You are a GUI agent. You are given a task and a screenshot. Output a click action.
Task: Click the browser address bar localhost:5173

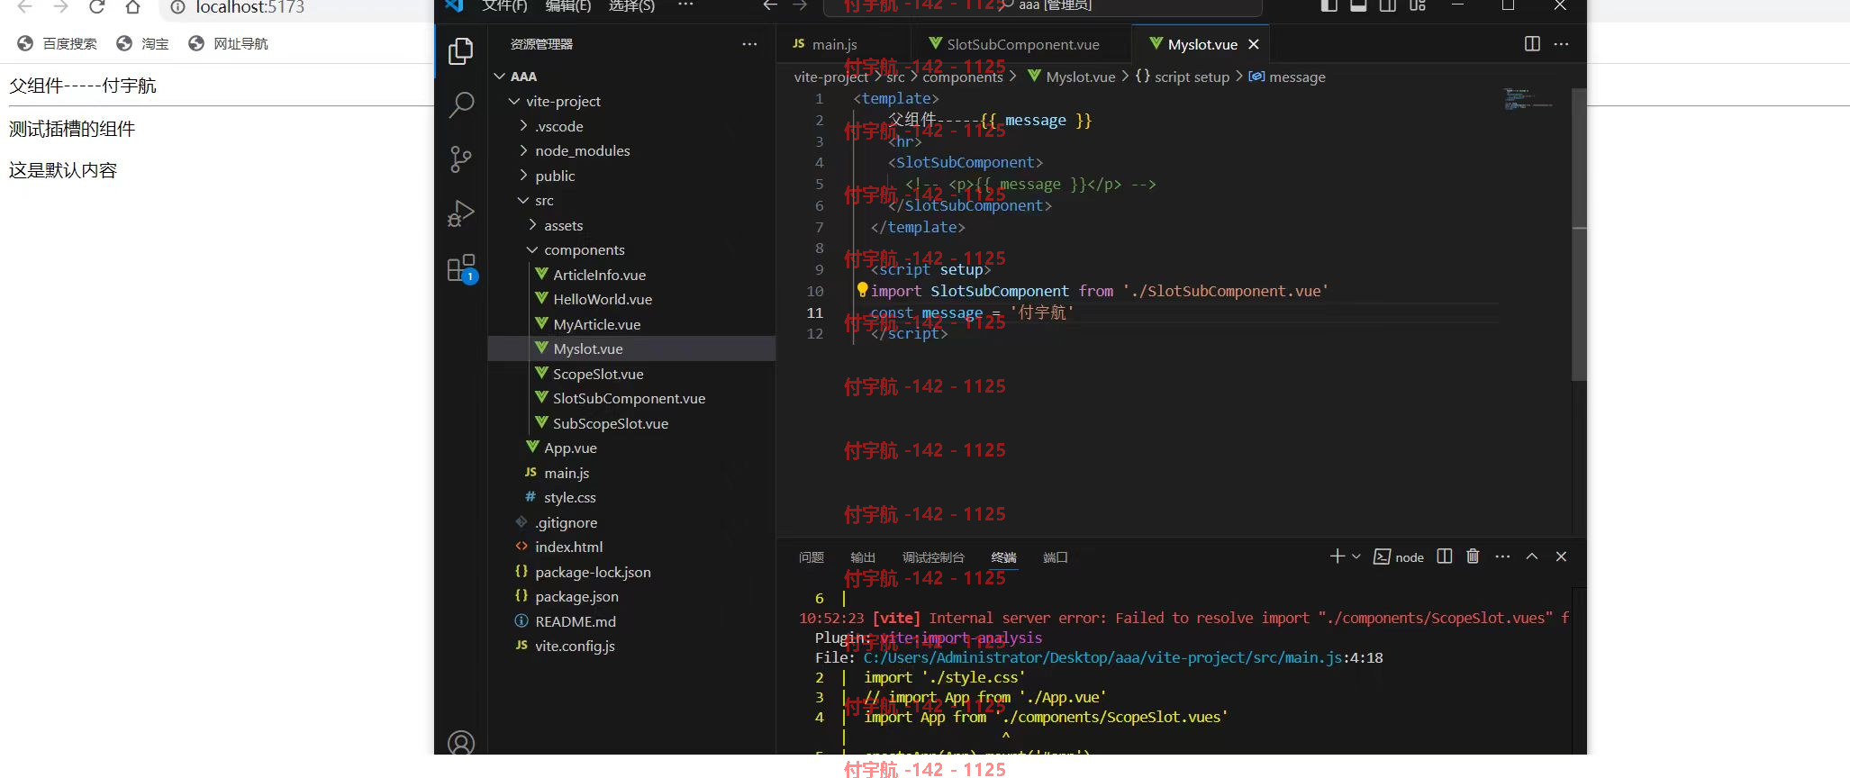coord(249,8)
